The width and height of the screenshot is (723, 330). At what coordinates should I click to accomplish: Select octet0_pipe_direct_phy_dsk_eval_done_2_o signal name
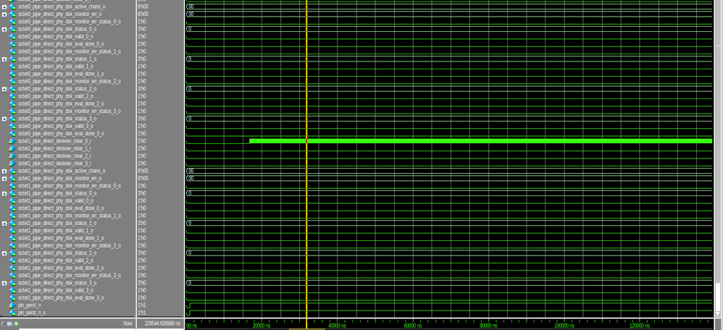pyautogui.click(x=61, y=103)
